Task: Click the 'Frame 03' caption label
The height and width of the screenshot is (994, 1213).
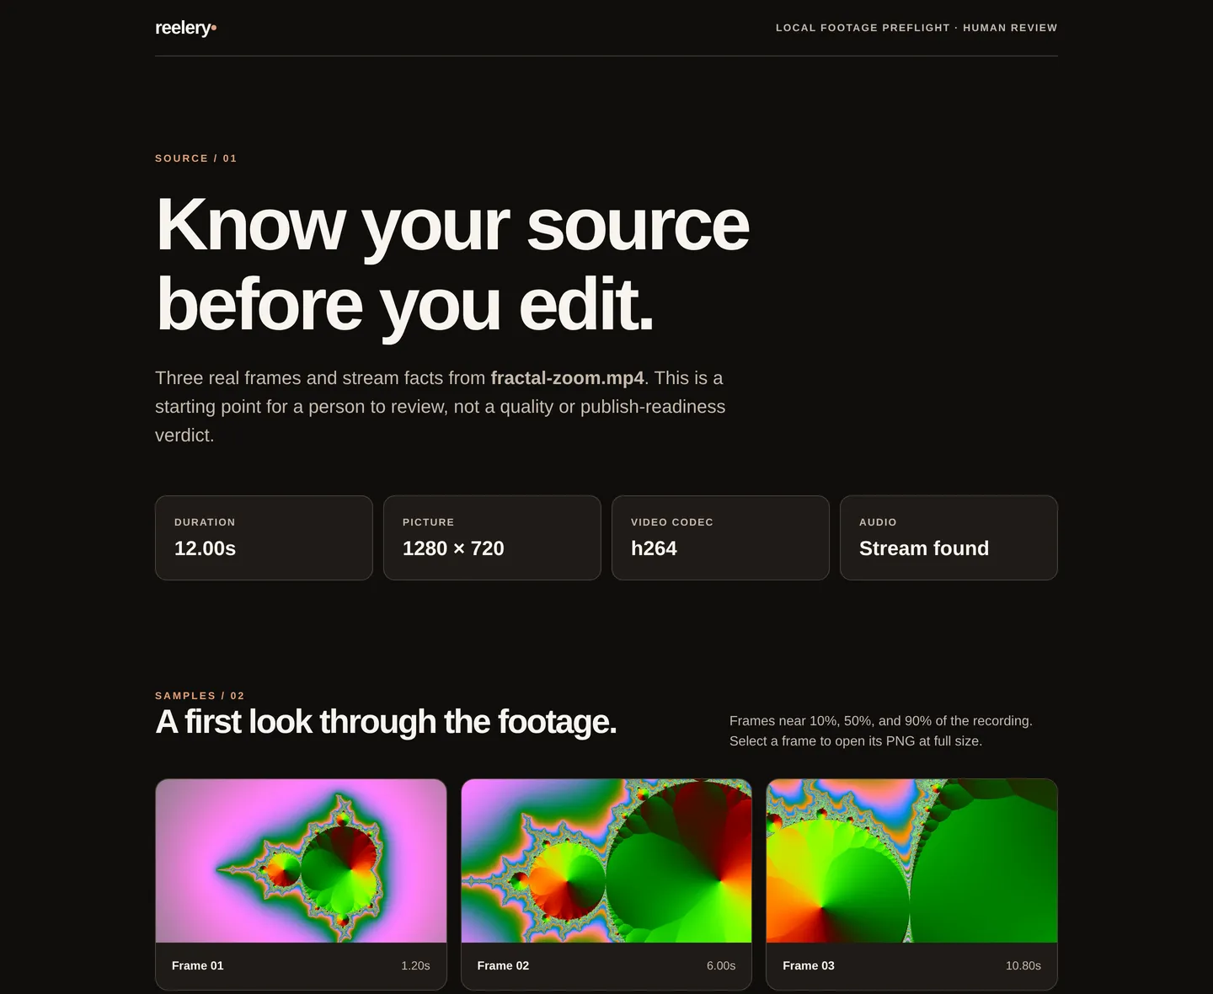Action: pos(809,965)
